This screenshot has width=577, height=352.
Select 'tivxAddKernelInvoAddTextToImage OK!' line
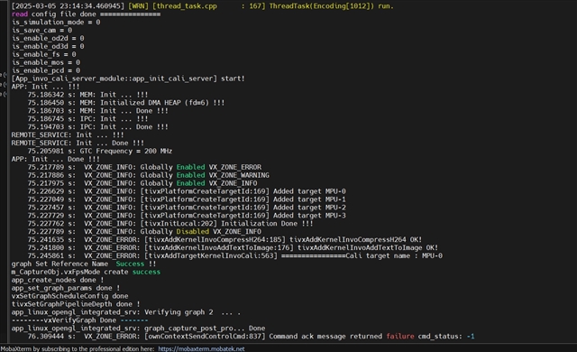pos(233,248)
